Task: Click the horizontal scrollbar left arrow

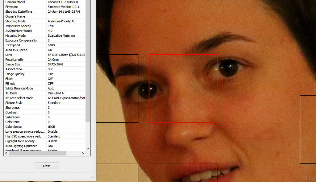Action: tap(6, 153)
